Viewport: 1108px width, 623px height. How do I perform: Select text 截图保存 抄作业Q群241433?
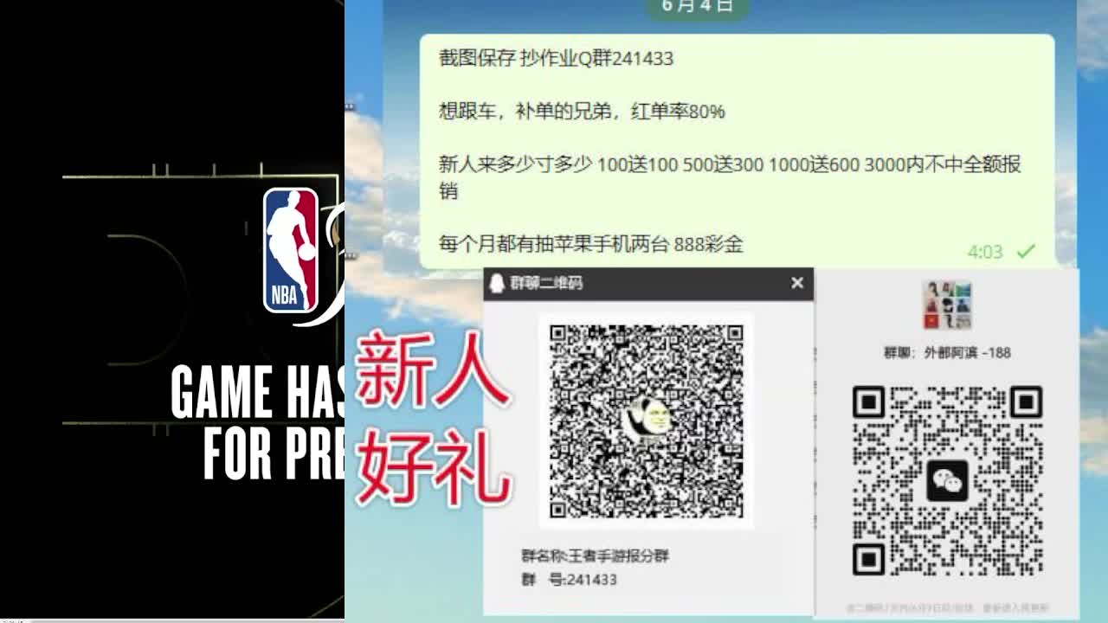556,59
